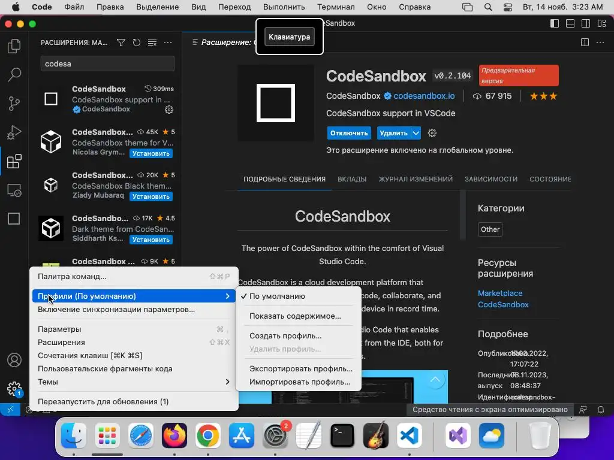This screenshot has width=614, height=460.
Task: Click the remote window indicator in status bar
Action: click(10, 410)
